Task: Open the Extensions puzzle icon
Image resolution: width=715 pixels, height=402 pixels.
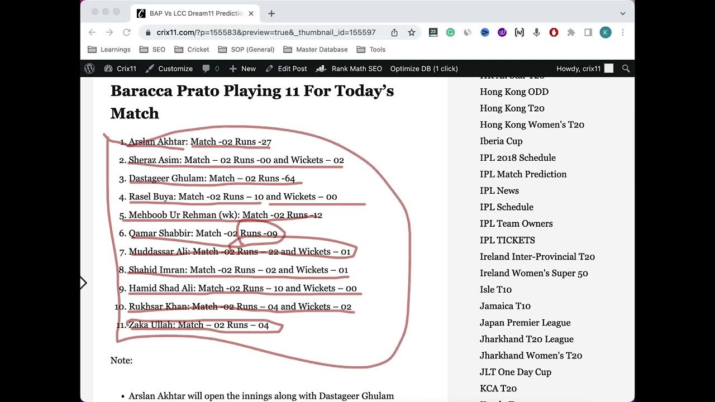Action: click(x=571, y=32)
